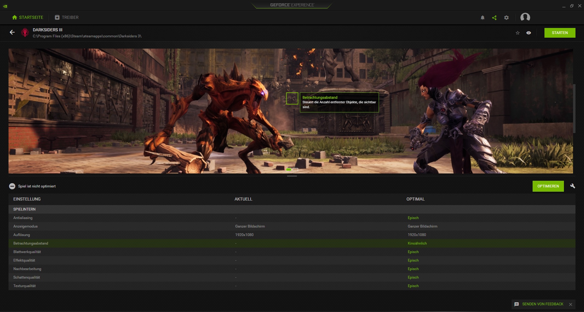Open the Startseite home tab
This screenshot has width=584, height=312.
click(x=27, y=17)
